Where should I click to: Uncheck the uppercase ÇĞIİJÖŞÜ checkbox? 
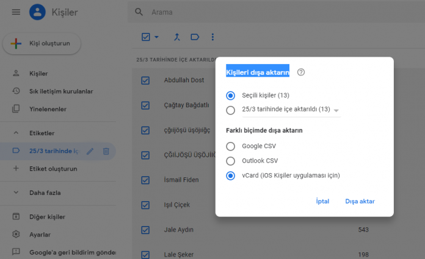(145, 155)
